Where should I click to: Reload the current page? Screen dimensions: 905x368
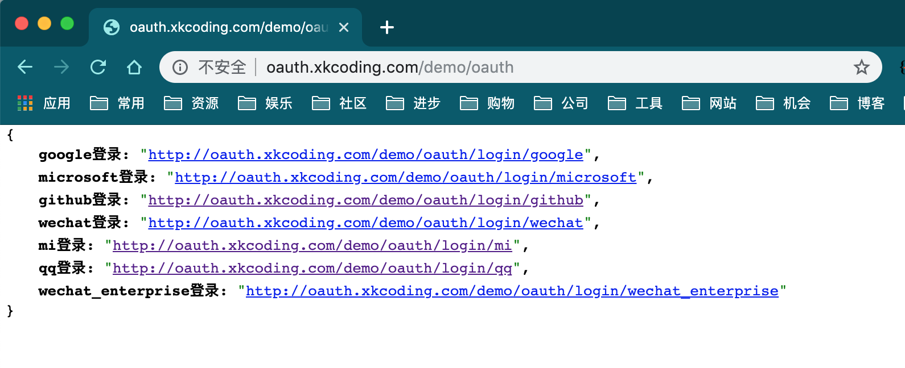point(98,67)
